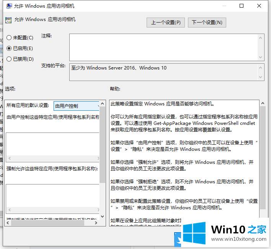Screen dimensions: 271x249
Task: Click the 下一个设置(N) button
Action: click(207, 23)
